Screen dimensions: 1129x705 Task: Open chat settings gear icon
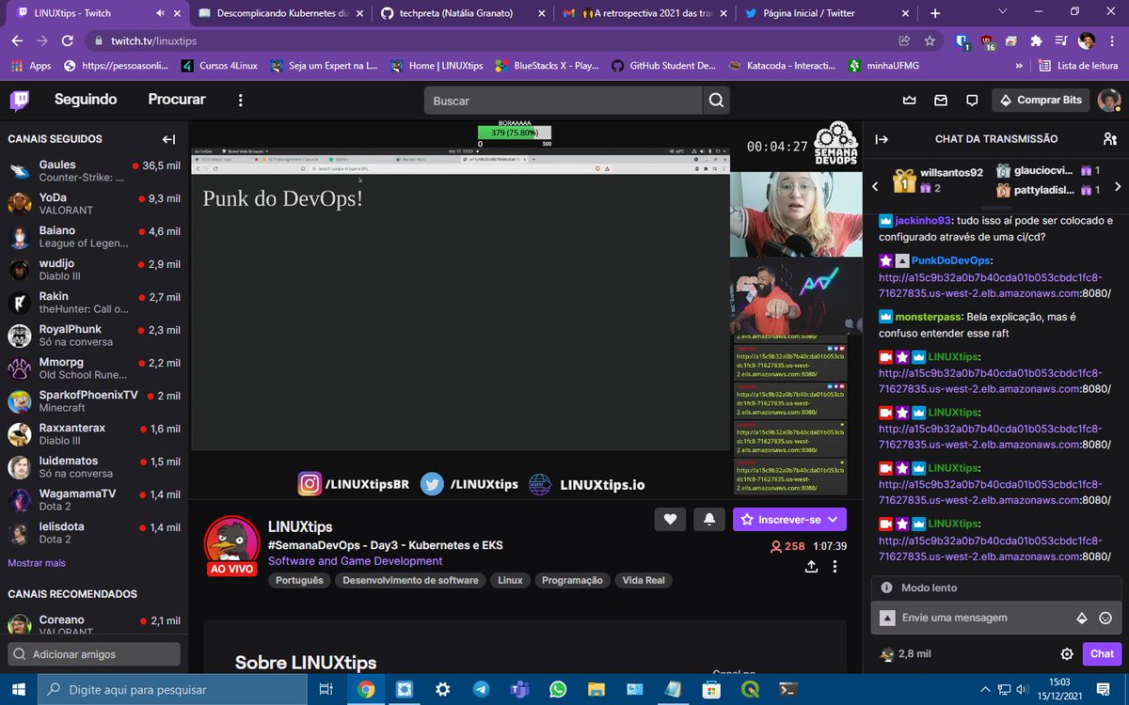point(1067,654)
